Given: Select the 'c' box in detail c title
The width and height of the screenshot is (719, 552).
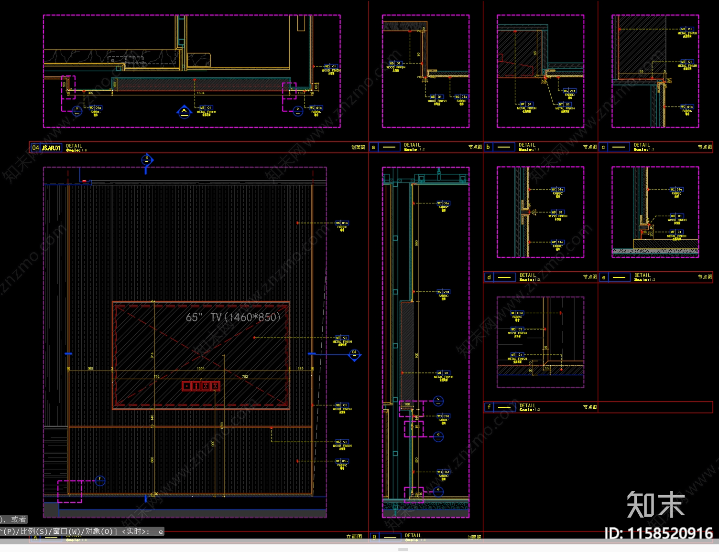Looking at the screenshot, I should point(603,147).
